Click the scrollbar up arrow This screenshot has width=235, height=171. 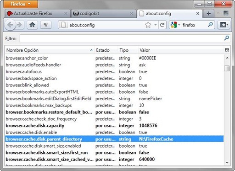227,58
